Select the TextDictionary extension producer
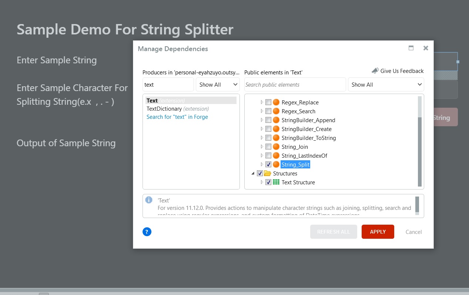 (178, 109)
